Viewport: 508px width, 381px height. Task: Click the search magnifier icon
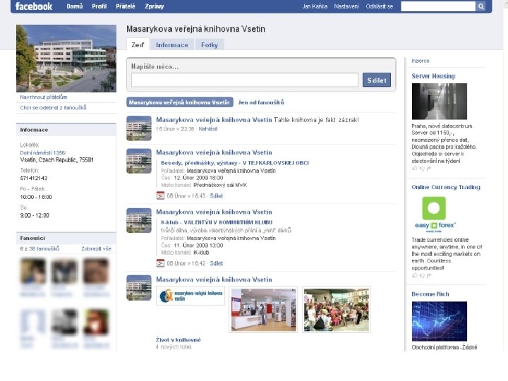point(480,6)
